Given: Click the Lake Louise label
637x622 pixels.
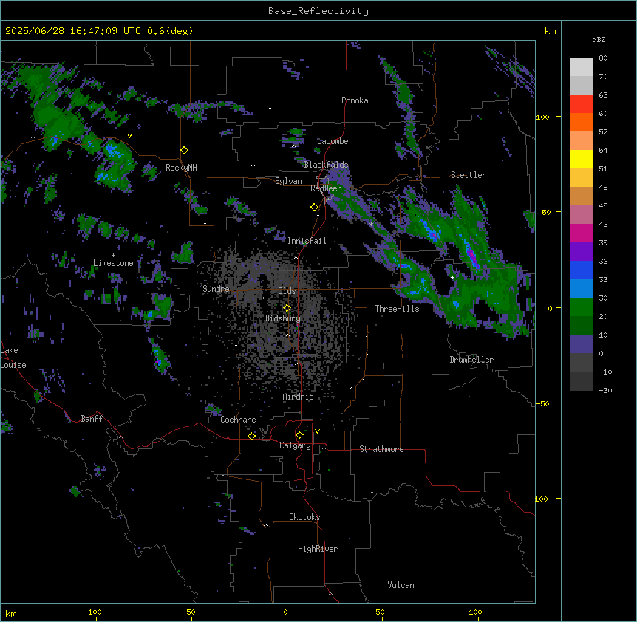Looking at the screenshot, I should (13, 358).
